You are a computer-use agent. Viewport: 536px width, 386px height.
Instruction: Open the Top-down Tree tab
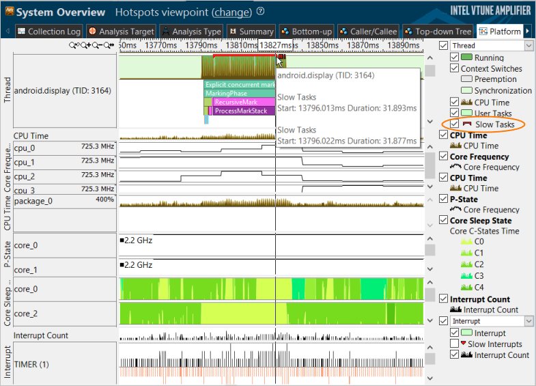438,31
